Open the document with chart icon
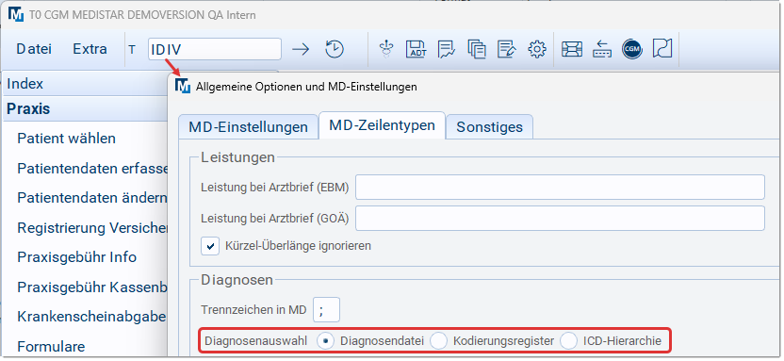 [x=447, y=49]
